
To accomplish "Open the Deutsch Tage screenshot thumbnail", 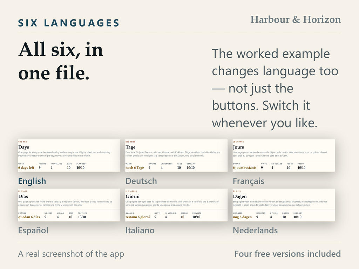I will 176,156.
